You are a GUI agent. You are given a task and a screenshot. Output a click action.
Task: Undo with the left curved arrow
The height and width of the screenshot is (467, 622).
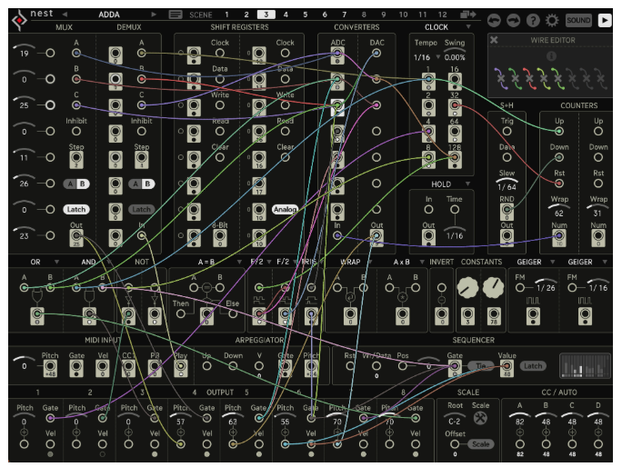(494, 20)
